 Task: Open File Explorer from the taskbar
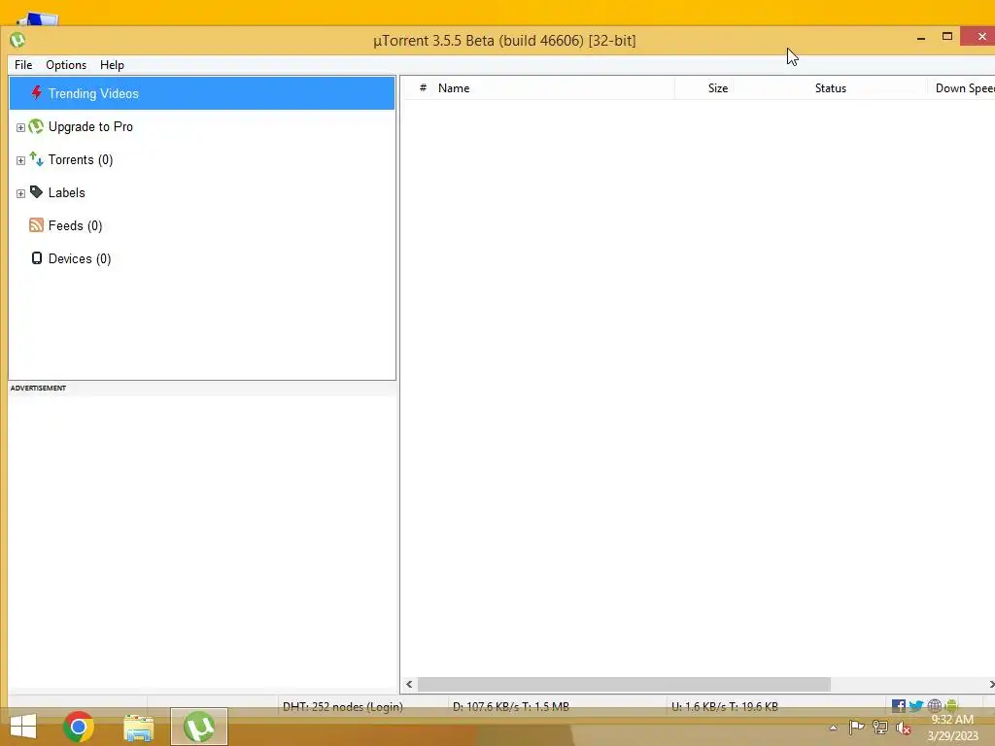point(138,728)
